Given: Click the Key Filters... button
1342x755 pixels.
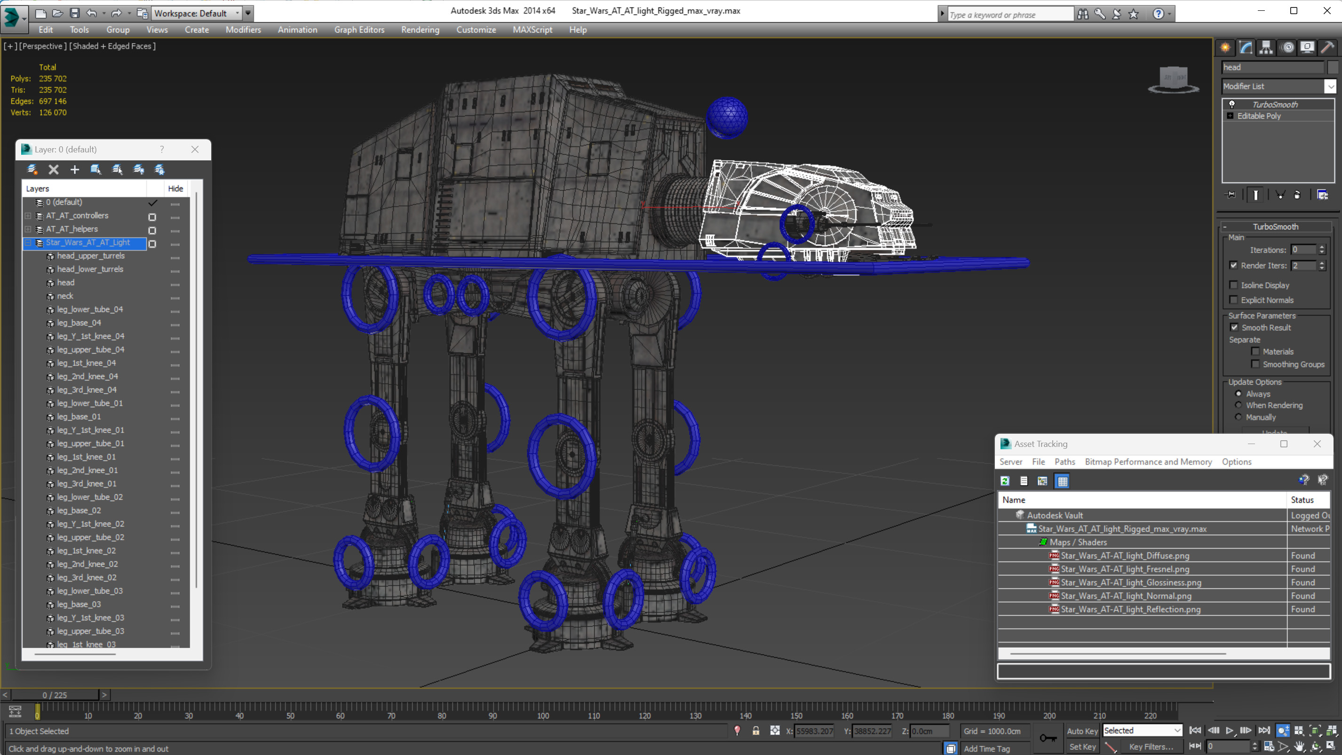Looking at the screenshot, I should click(x=1151, y=747).
